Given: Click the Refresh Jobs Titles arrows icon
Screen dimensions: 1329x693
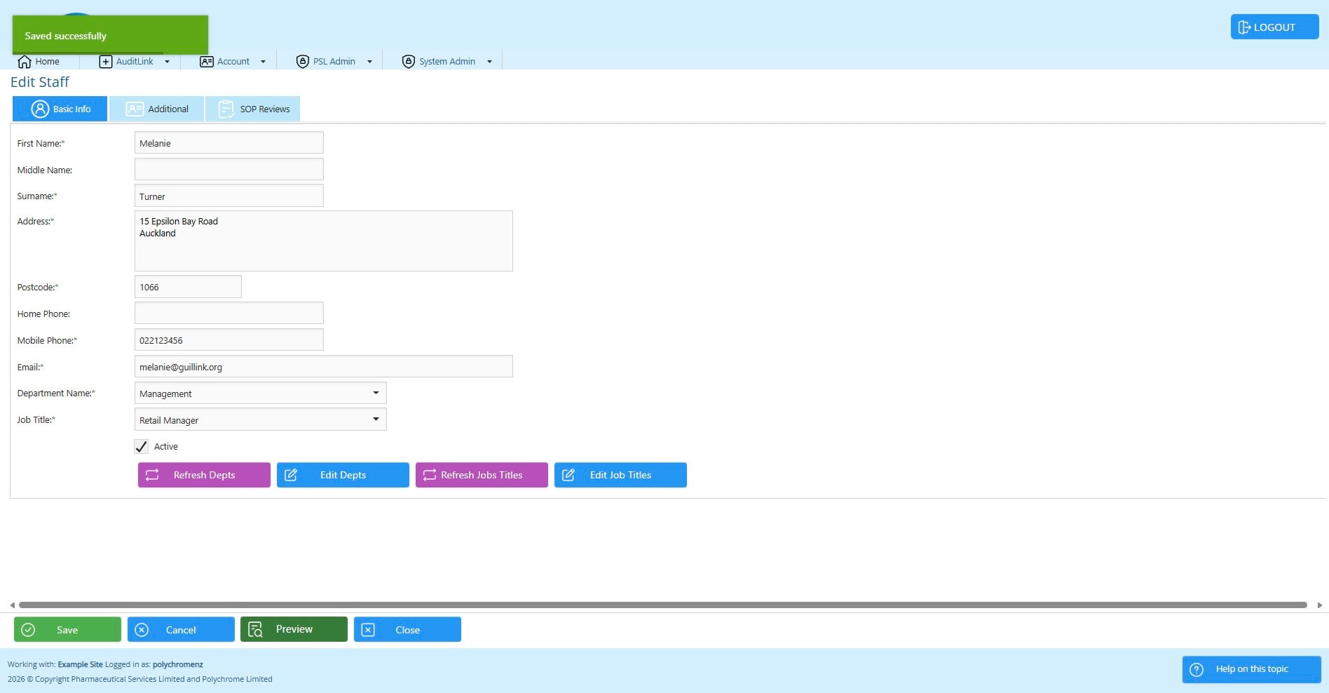Looking at the screenshot, I should (x=430, y=475).
